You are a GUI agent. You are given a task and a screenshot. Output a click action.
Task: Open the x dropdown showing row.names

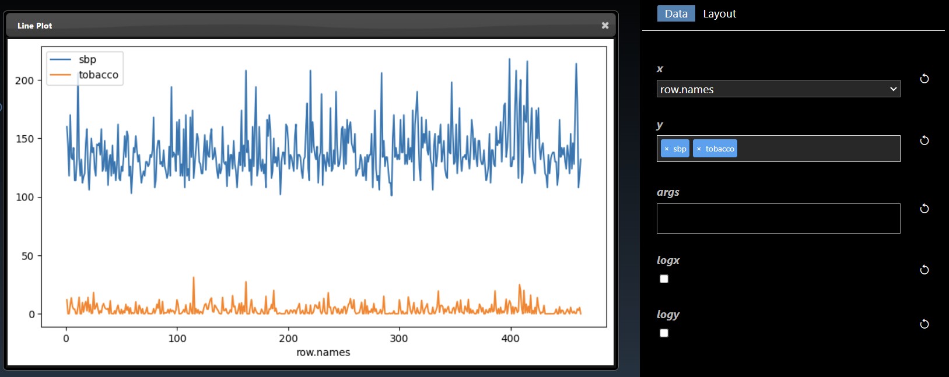[x=778, y=89]
